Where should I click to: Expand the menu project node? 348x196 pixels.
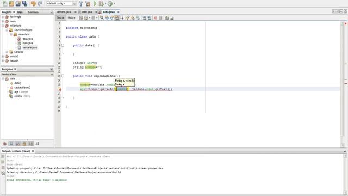tap(3, 21)
